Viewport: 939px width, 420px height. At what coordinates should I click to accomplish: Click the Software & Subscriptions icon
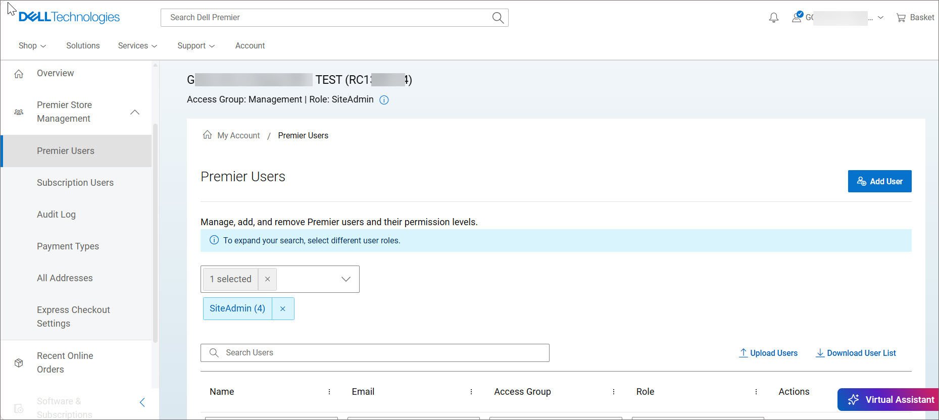point(19,408)
